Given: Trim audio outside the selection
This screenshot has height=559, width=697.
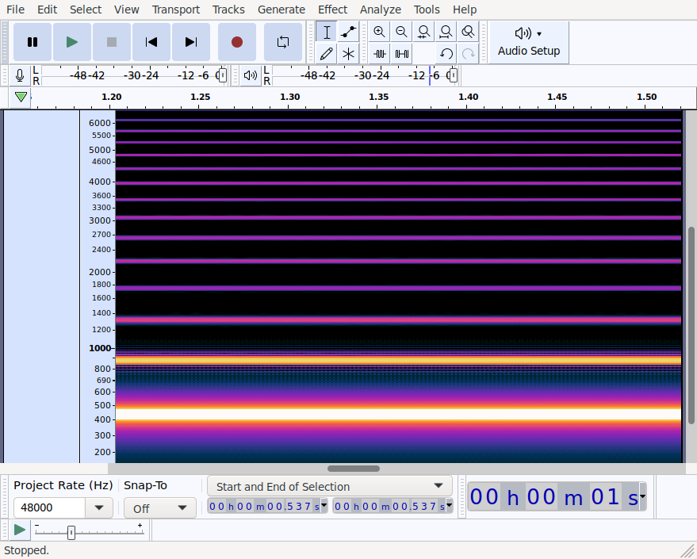Looking at the screenshot, I should click(x=379, y=54).
